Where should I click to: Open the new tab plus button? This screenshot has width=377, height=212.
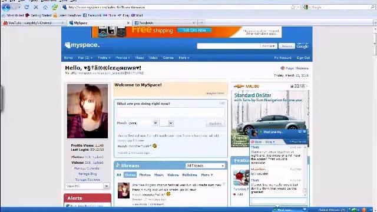201,23
